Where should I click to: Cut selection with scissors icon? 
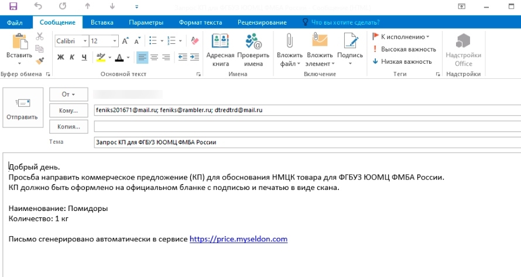pos(40,36)
